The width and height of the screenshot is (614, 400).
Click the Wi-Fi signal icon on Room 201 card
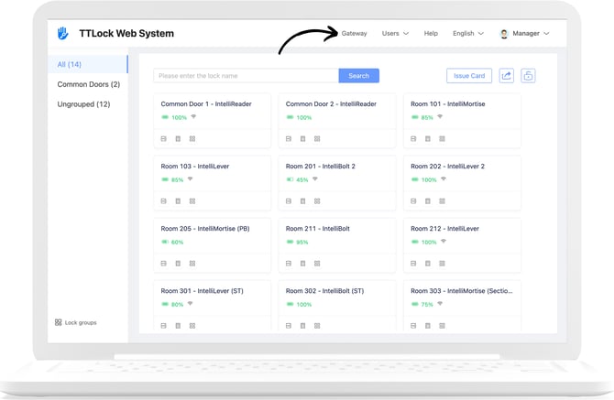point(315,179)
